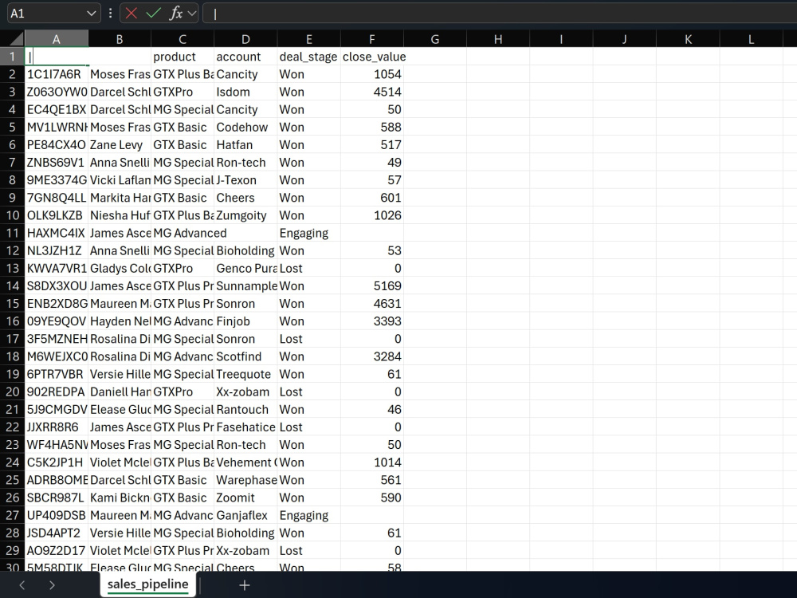This screenshot has width=797, height=598.
Task: Select column A header
Action: [57, 39]
